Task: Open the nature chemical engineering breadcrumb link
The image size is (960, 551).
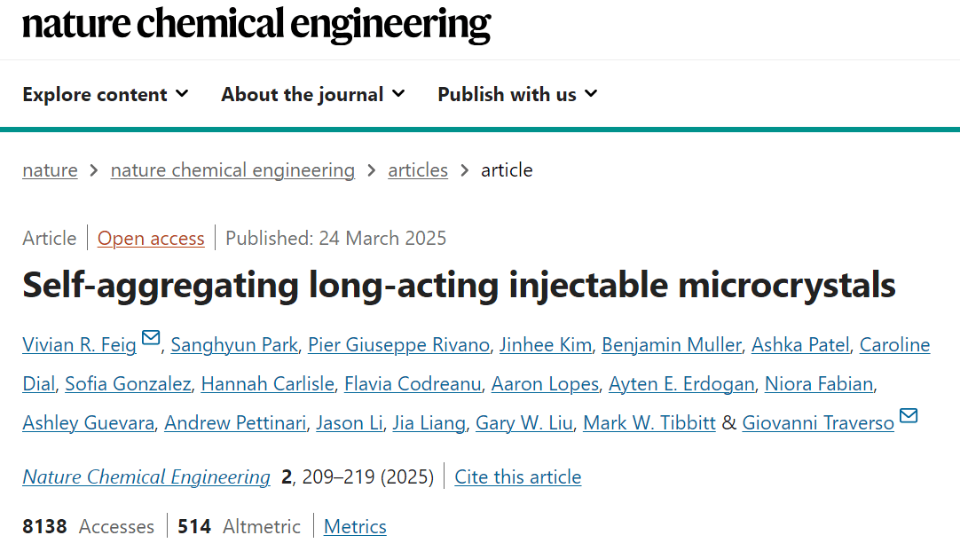Action: [232, 169]
